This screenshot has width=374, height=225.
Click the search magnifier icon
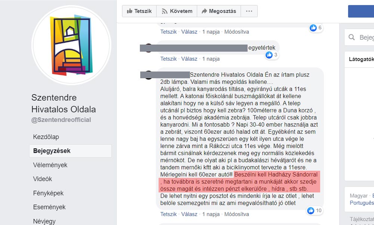352,37
